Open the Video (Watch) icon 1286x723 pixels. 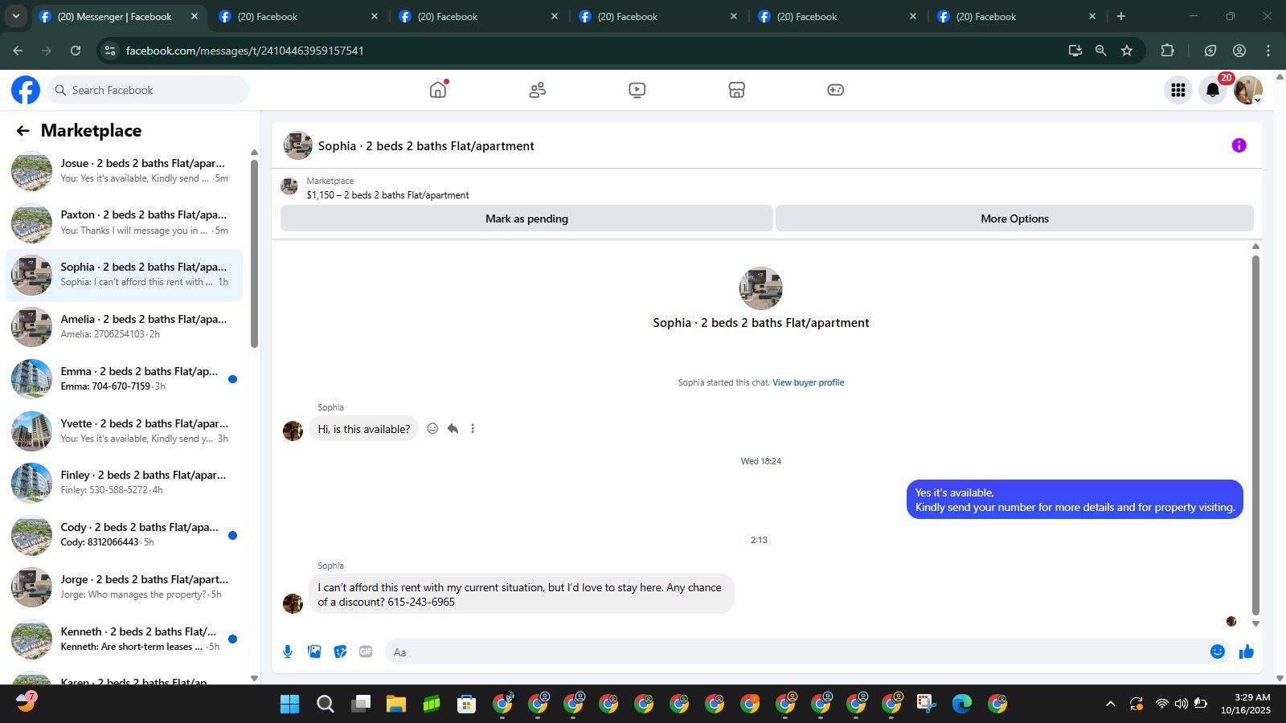tap(637, 90)
